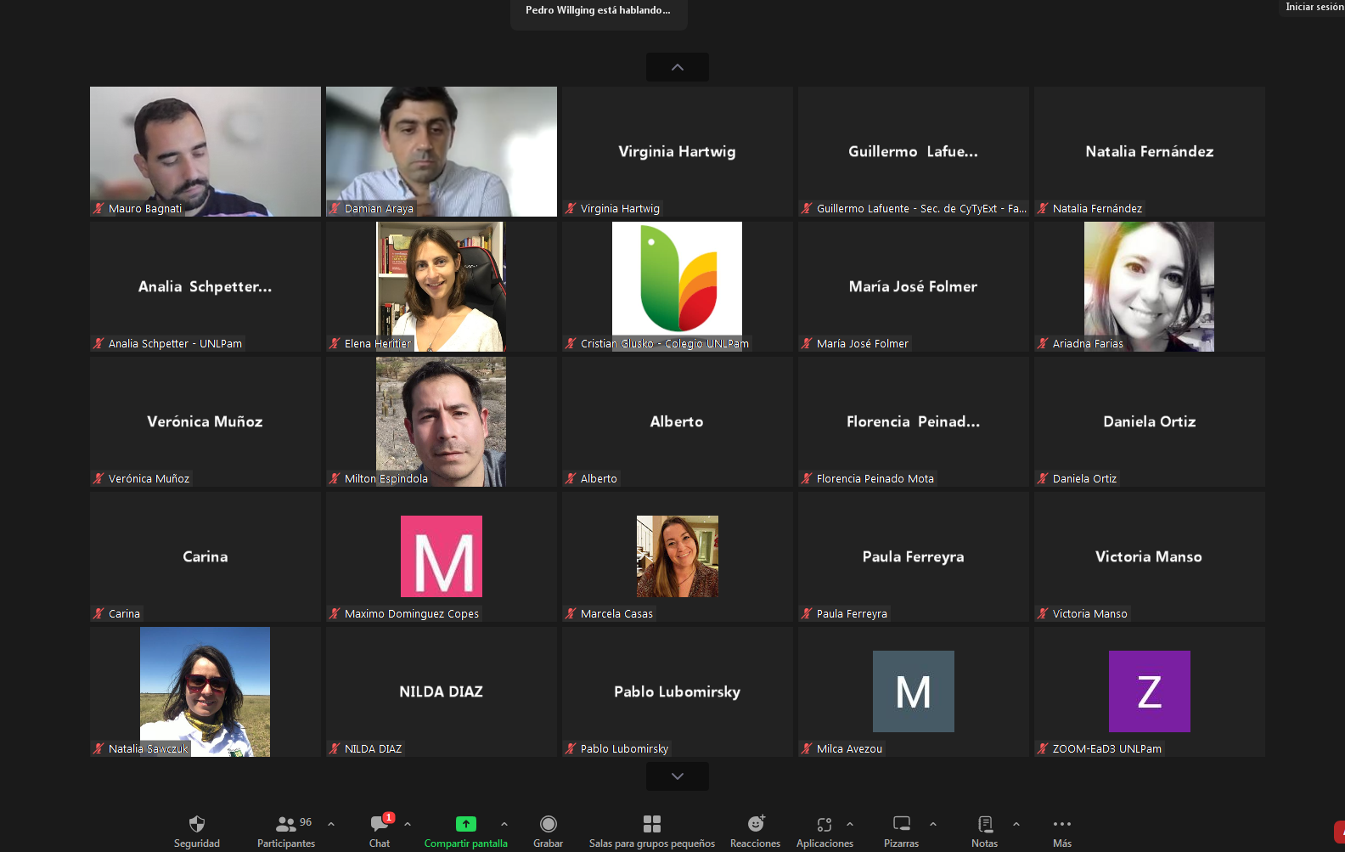Expand the Participantes options arrow

(x=331, y=823)
